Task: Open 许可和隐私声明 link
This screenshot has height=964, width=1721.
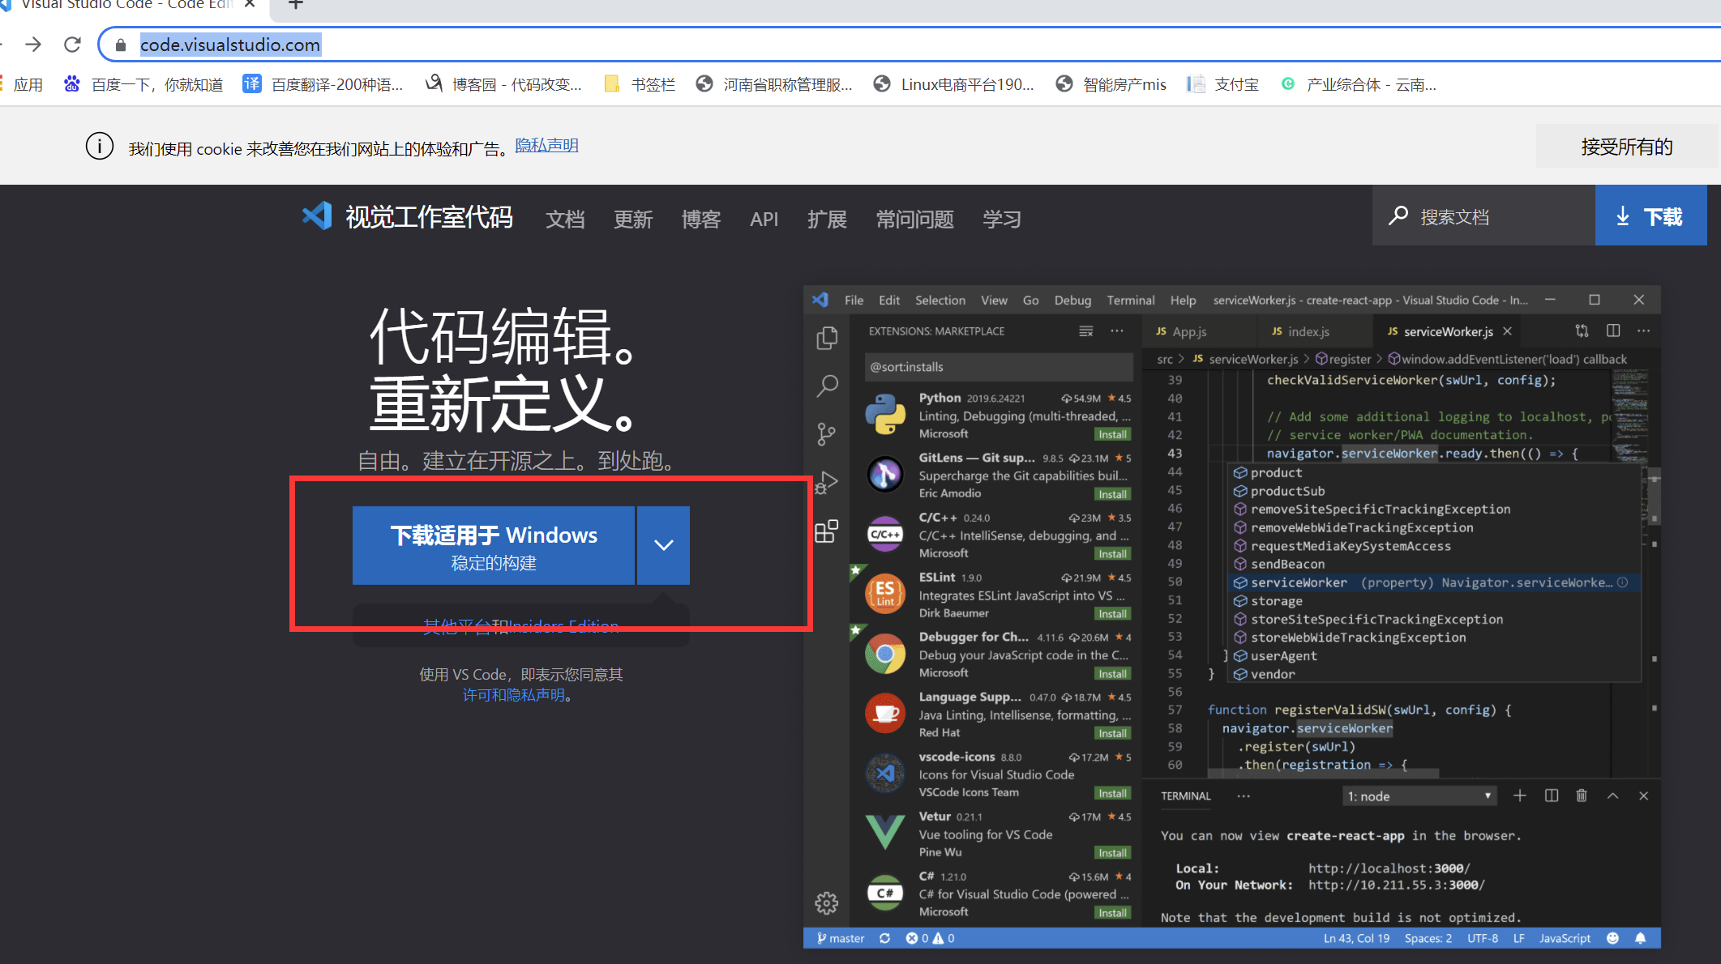Action: pos(514,695)
